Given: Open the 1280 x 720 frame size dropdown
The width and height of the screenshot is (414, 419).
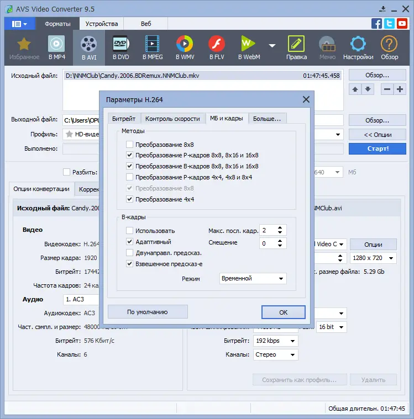Looking at the screenshot, I should click(373, 258).
